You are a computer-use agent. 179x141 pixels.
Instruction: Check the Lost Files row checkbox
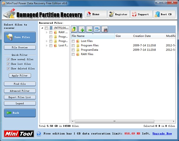(73, 41)
